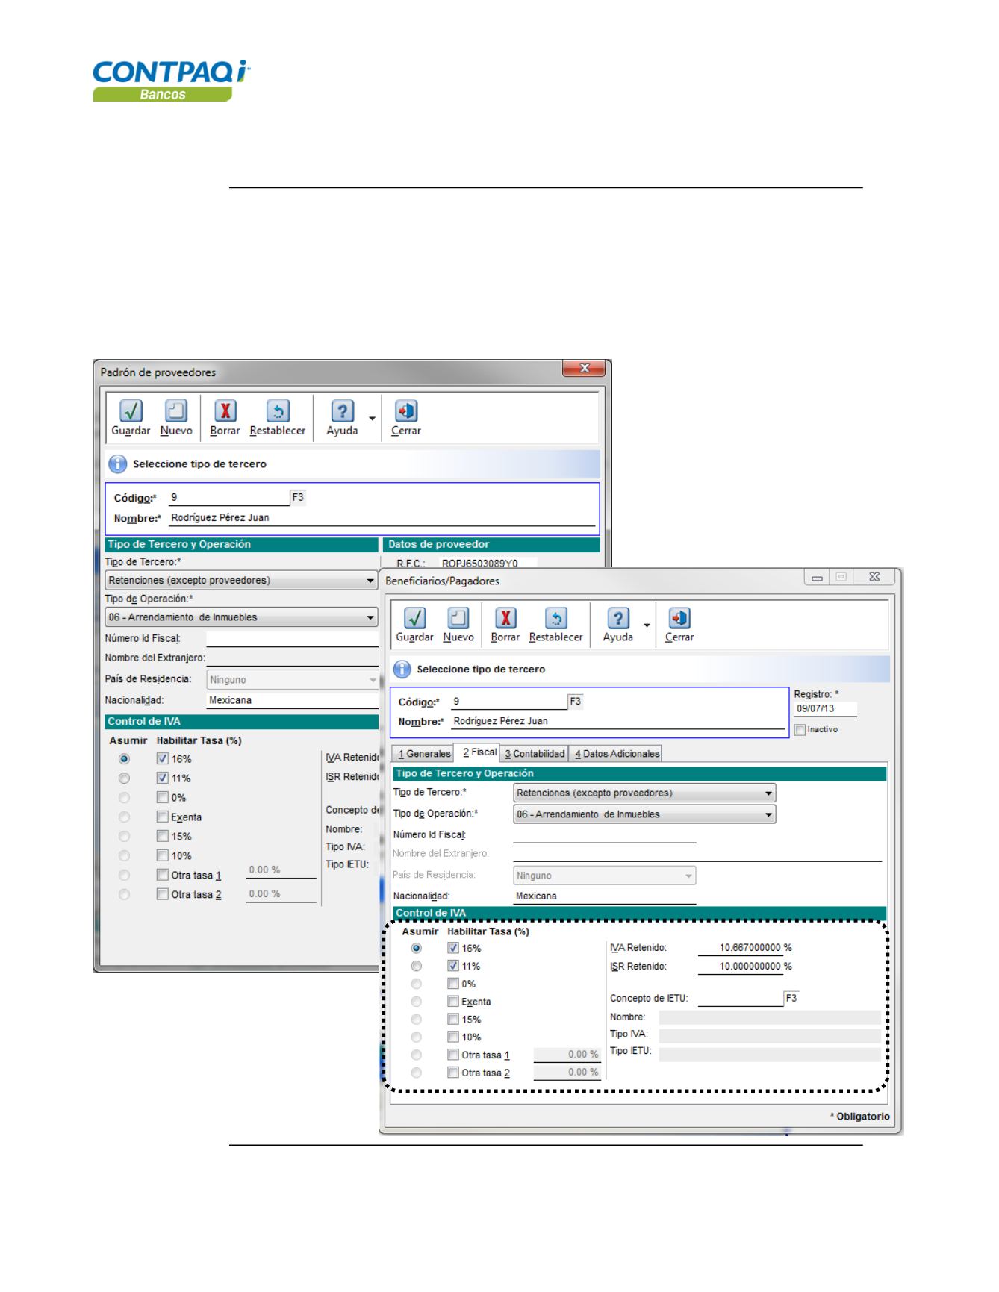Toggle the Inactivo checkbox
Viewport: 999px width, 1292px height.
[x=800, y=730]
